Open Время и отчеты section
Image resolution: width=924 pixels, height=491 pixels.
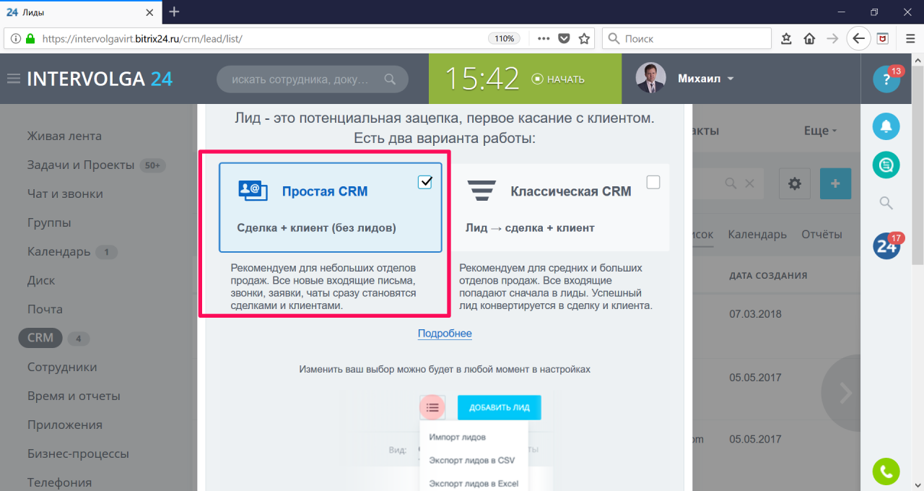point(74,396)
